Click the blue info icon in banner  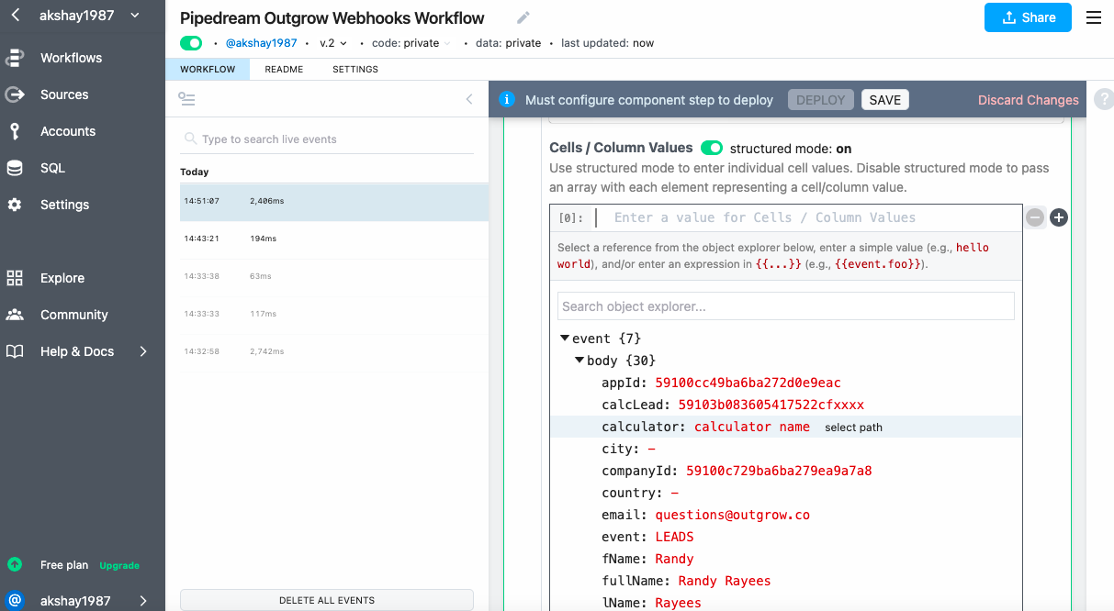(x=506, y=100)
